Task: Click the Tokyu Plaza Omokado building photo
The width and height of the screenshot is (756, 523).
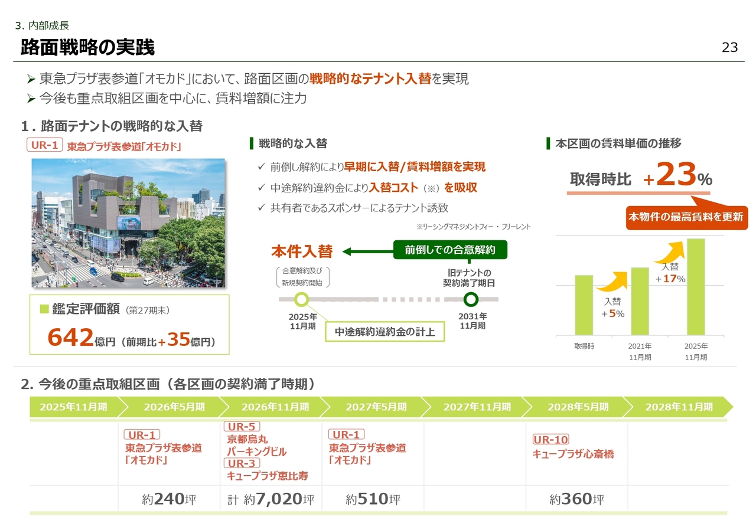Action: (128, 223)
